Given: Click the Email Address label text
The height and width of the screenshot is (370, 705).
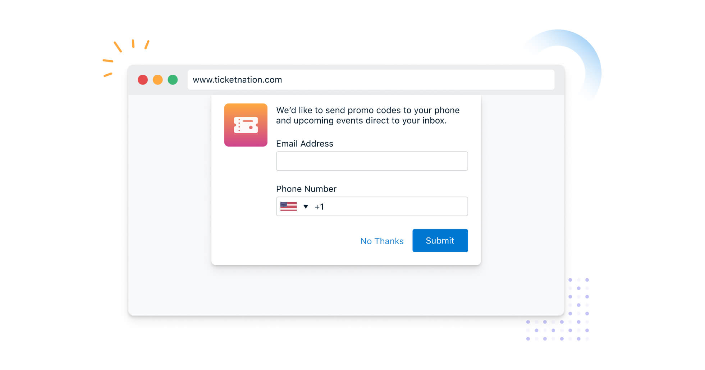Looking at the screenshot, I should (305, 144).
